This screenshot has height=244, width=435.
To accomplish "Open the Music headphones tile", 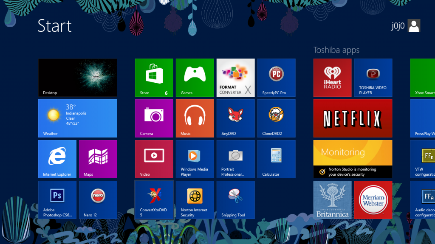I will click(x=195, y=118).
